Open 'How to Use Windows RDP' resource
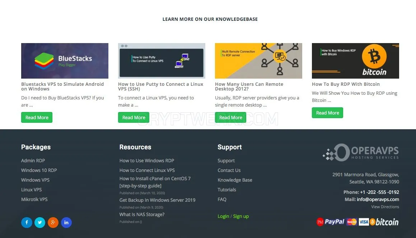The height and width of the screenshot is (238, 416). point(147,160)
